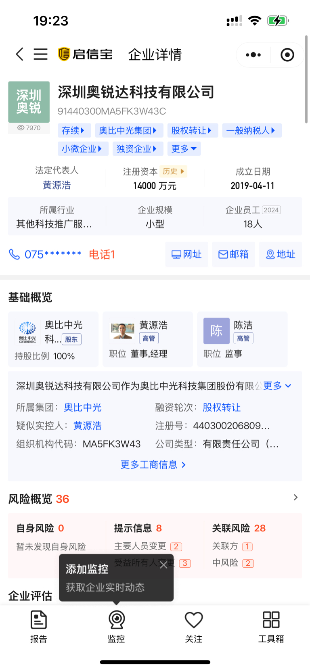This screenshot has width=310, height=671.
Task: Tap the 企业评估 heading
Action: click(30, 596)
